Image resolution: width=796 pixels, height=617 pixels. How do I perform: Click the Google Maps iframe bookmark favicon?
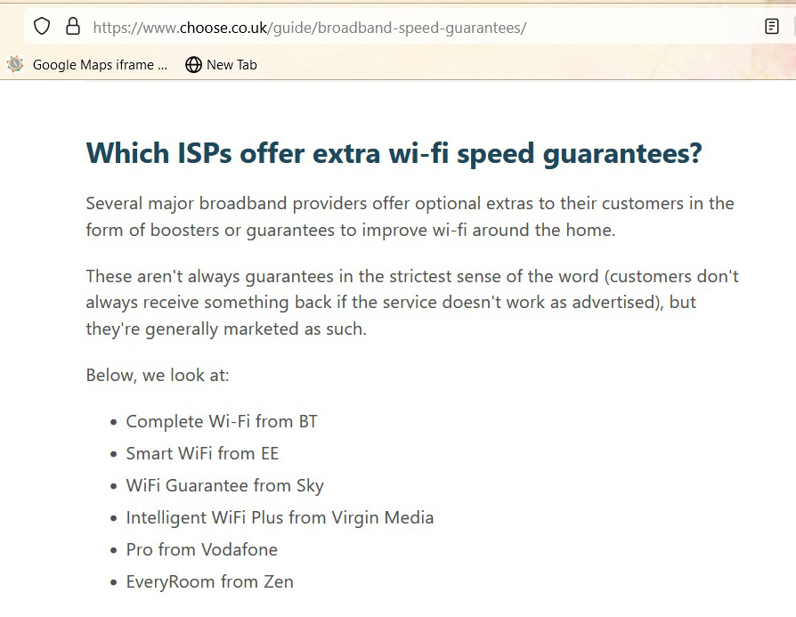click(x=15, y=64)
